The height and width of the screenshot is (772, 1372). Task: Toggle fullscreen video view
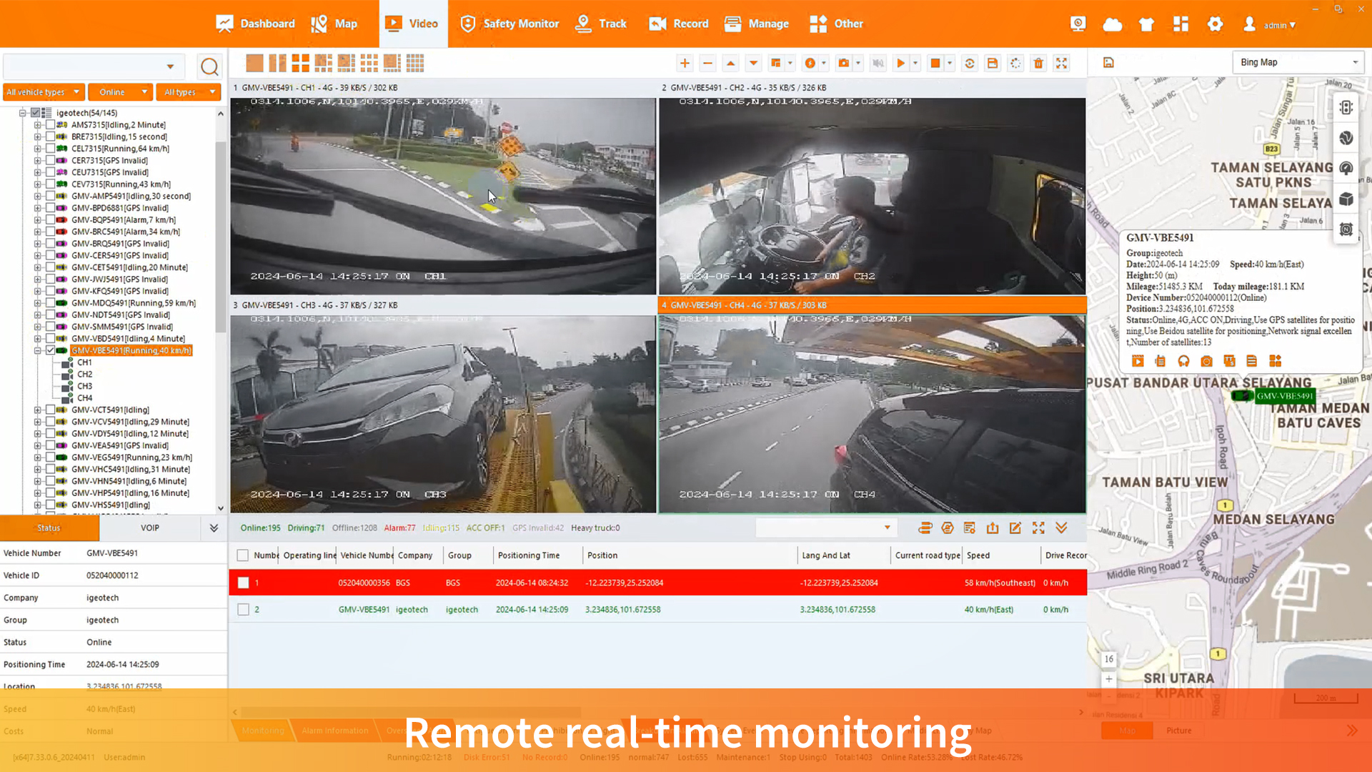click(x=1061, y=63)
